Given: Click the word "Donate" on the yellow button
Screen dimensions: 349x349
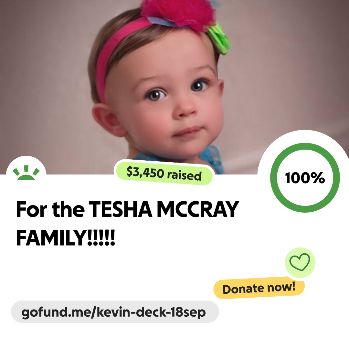Looking at the screenshot, I should coord(243,289).
